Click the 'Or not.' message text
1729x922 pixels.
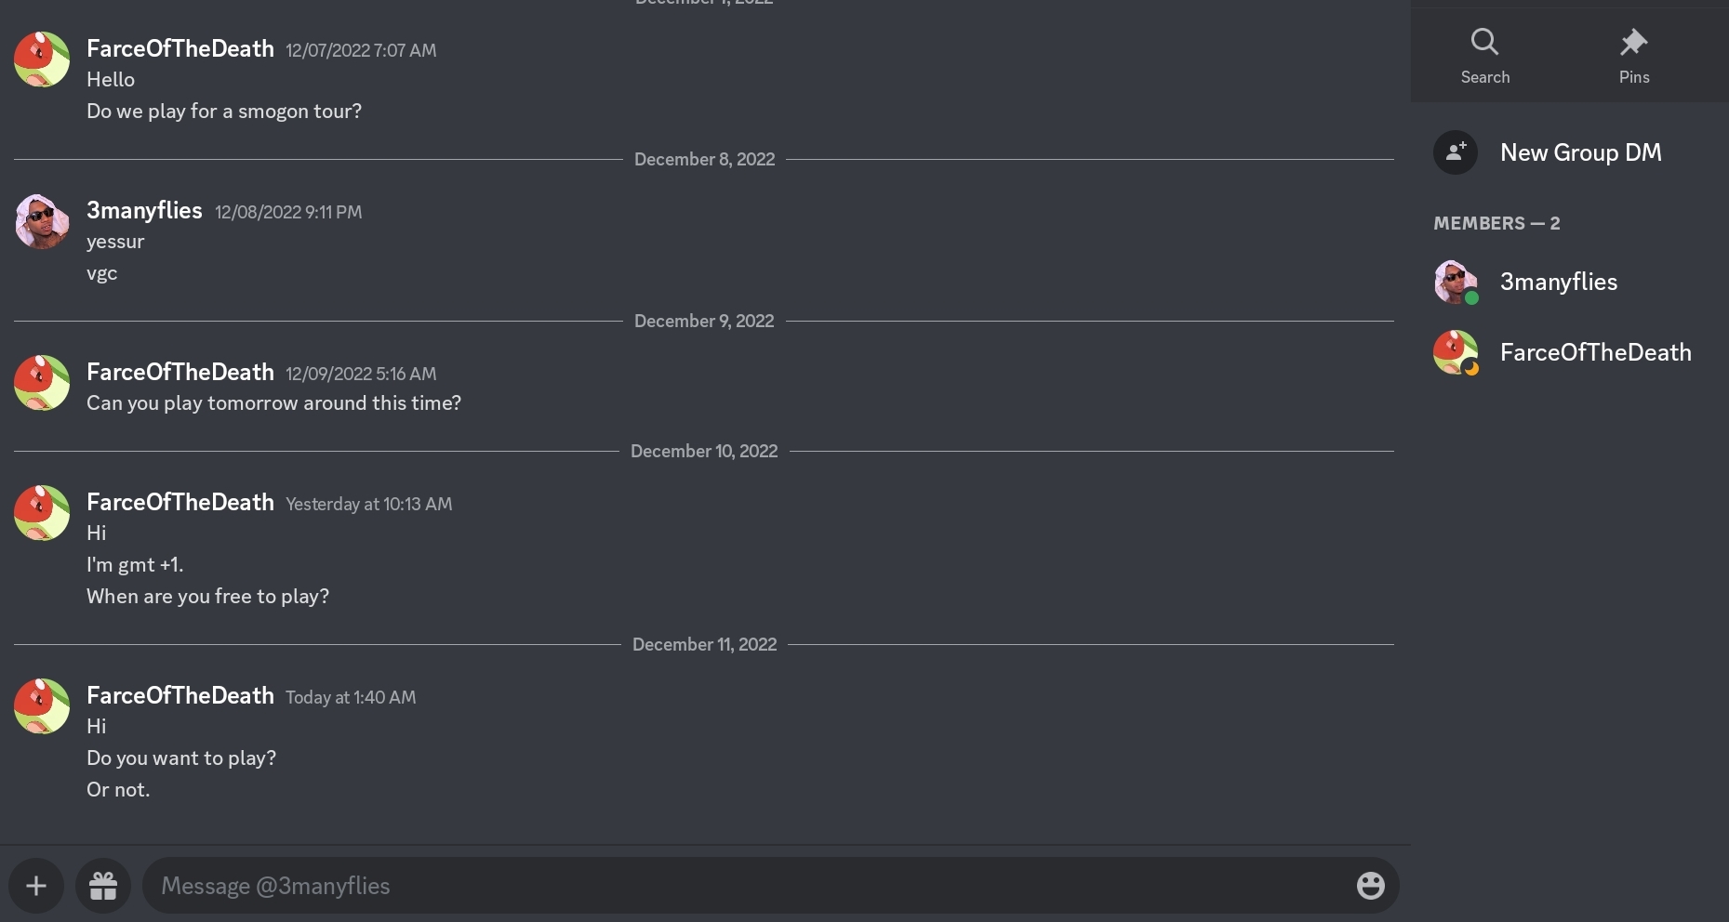(x=118, y=790)
